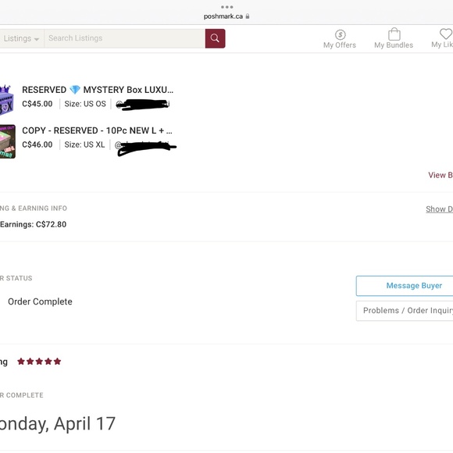Tap the address bar lock icon
Image resolution: width=453 pixels, height=453 pixels.
[248, 16]
